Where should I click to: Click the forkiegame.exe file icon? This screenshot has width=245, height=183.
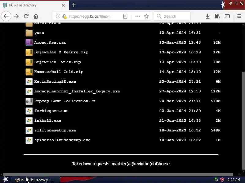point(29,111)
